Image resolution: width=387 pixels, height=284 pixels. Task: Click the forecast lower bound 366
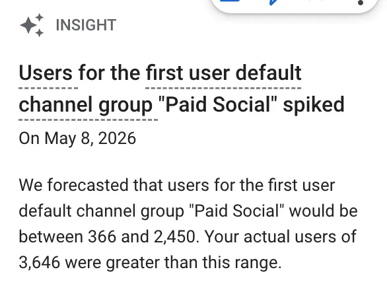click(102, 236)
